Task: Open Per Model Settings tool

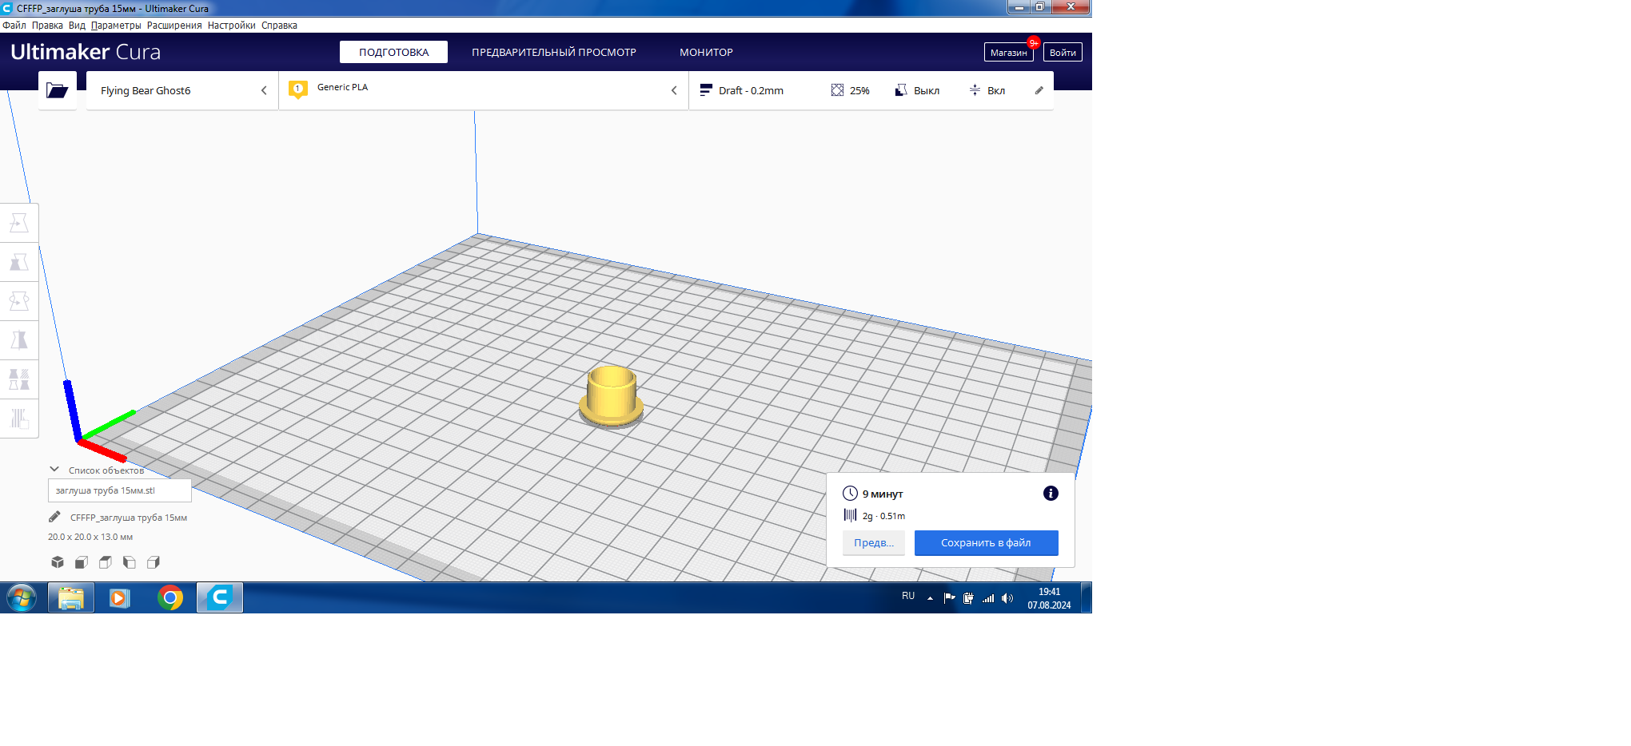Action: click(x=19, y=379)
